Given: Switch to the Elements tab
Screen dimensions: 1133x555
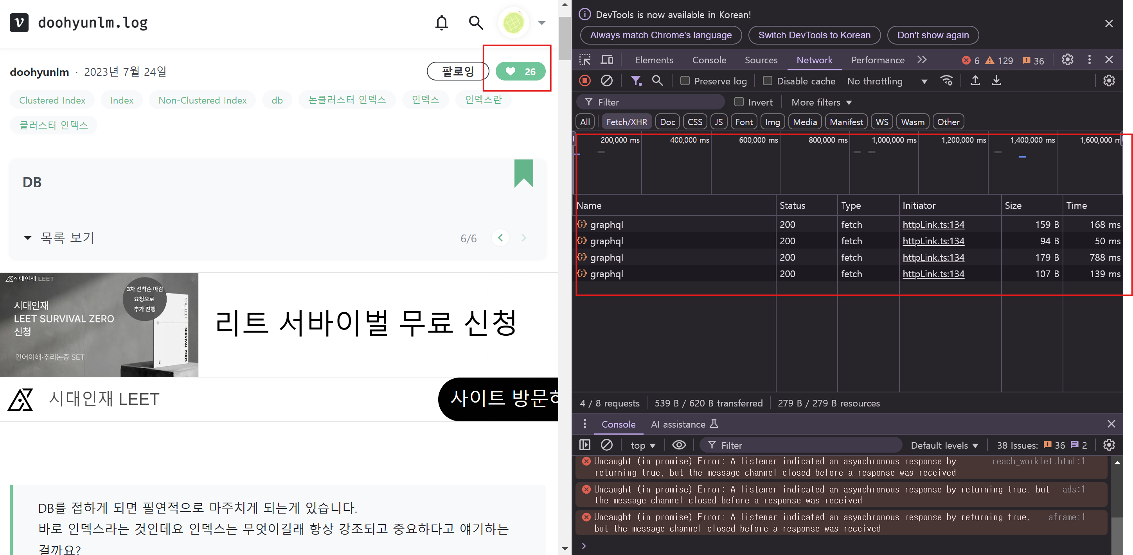Looking at the screenshot, I should point(654,60).
